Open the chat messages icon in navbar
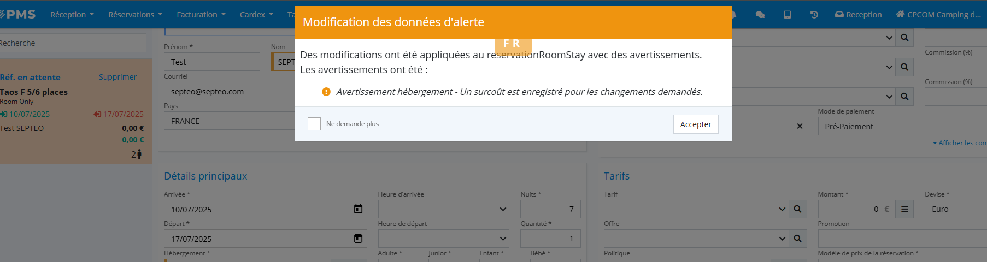The width and height of the screenshot is (987, 262). 760,15
